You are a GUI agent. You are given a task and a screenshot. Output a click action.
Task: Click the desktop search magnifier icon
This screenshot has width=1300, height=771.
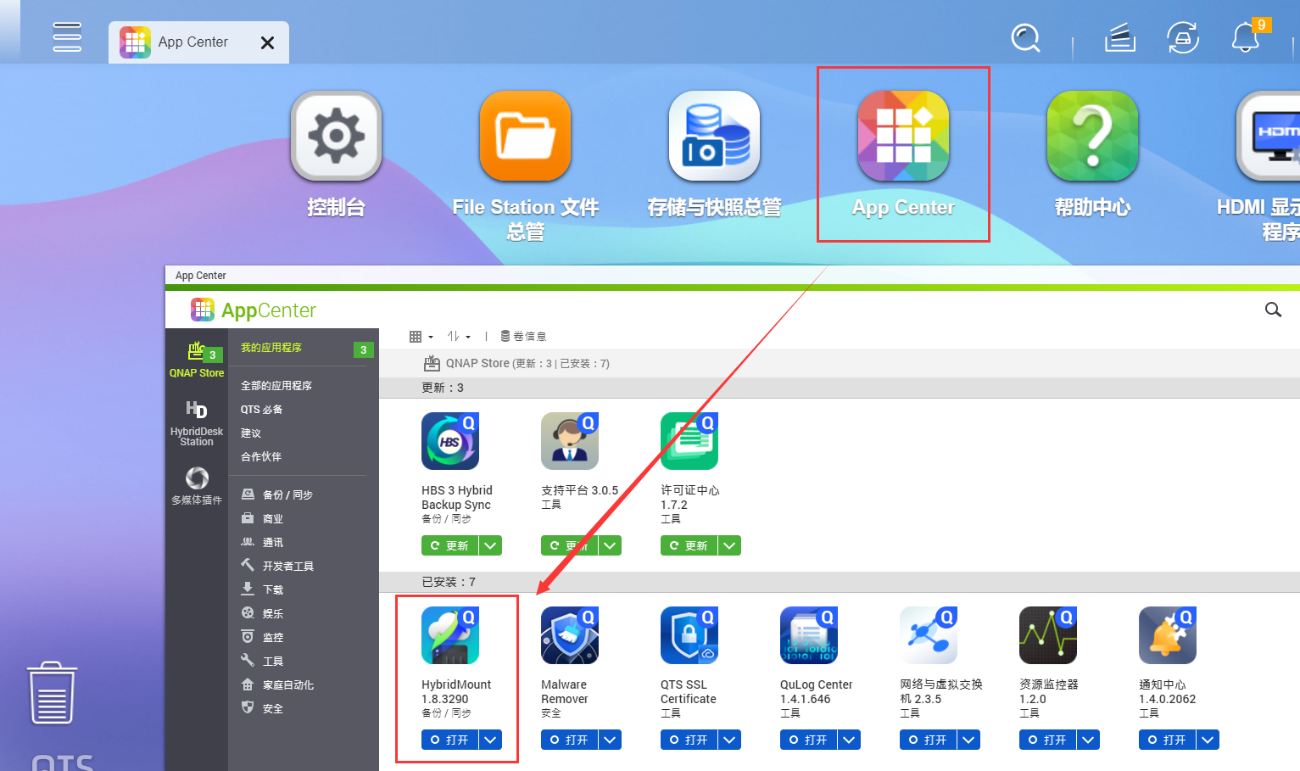tap(1025, 38)
